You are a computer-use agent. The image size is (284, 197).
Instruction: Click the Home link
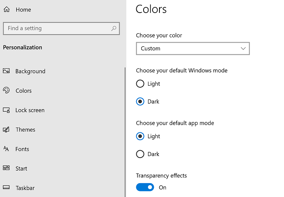click(24, 10)
